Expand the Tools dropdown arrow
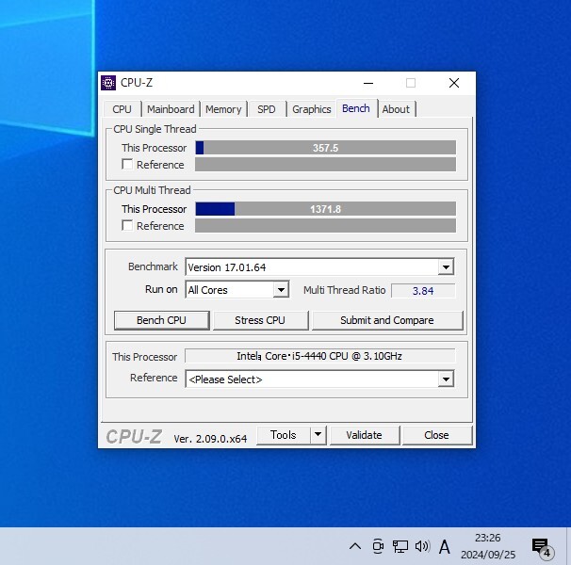This screenshot has width=571, height=565. coord(318,435)
